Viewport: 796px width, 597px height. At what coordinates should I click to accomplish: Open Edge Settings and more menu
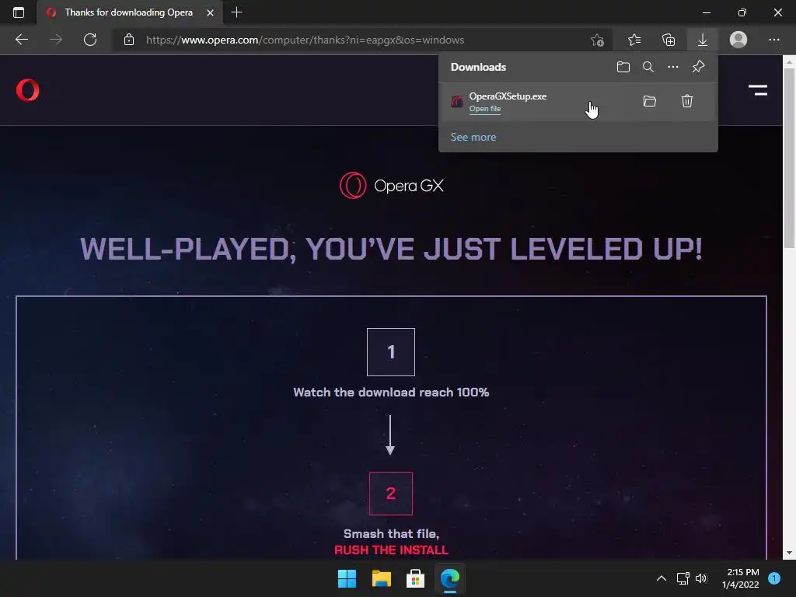coord(773,40)
